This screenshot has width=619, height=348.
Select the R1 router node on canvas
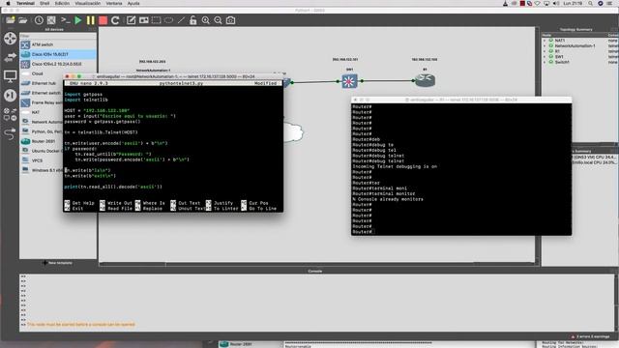[x=426, y=80]
